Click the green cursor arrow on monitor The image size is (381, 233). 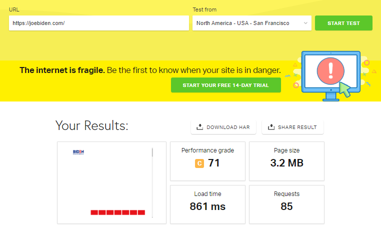[344, 89]
